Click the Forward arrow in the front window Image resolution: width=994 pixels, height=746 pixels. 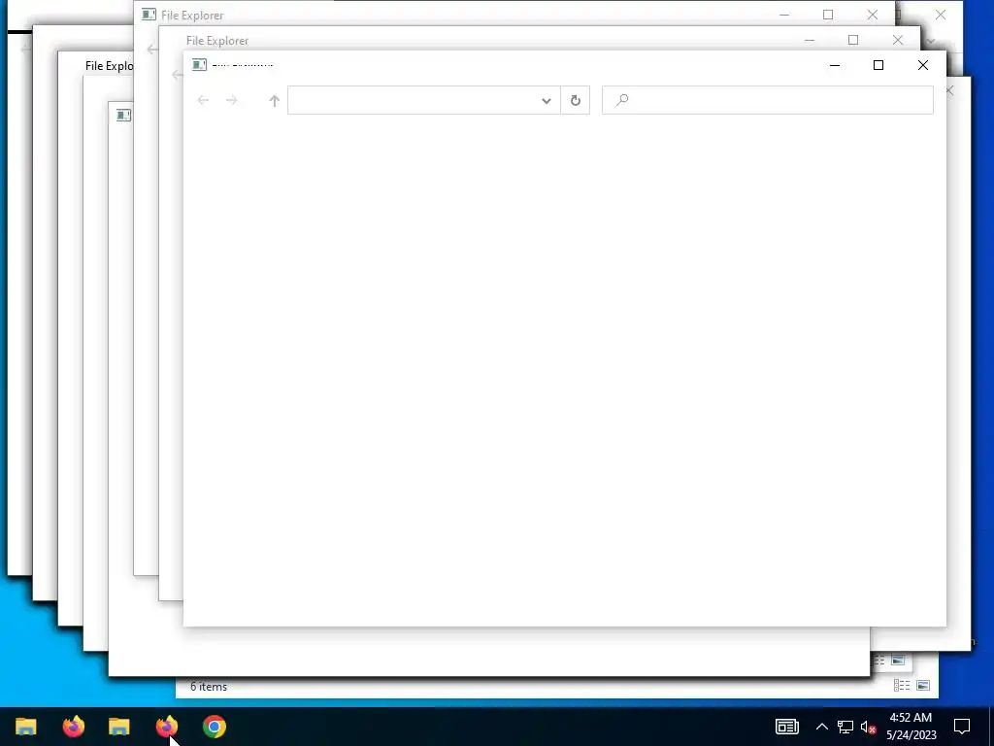click(232, 100)
